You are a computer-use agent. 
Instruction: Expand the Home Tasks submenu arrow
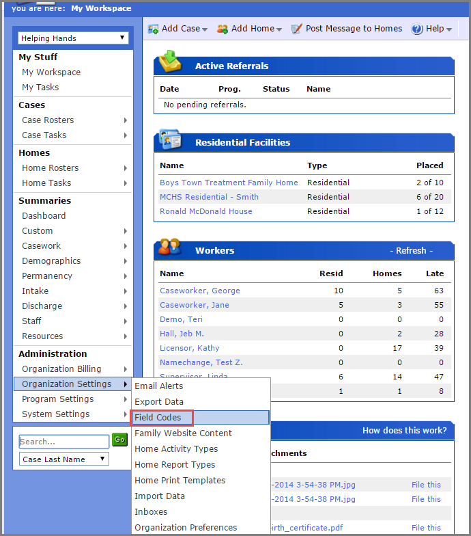coord(126,183)
